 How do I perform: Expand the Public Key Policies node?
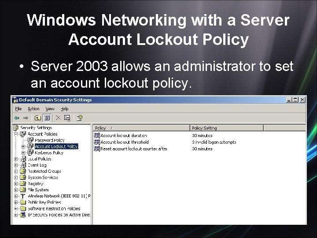pyautogui.click(x=16, y=202)
